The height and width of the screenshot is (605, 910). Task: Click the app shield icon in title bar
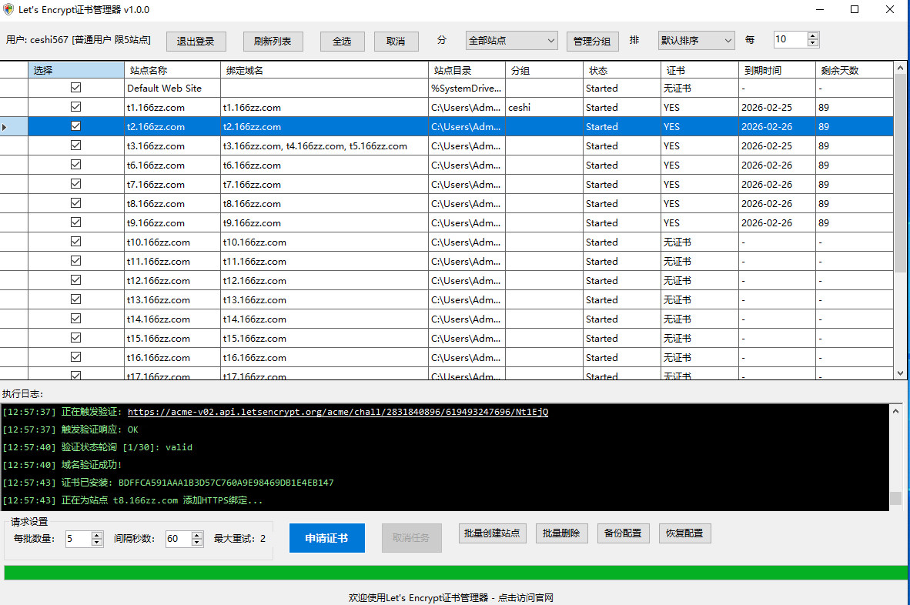(x=8, y=10)
